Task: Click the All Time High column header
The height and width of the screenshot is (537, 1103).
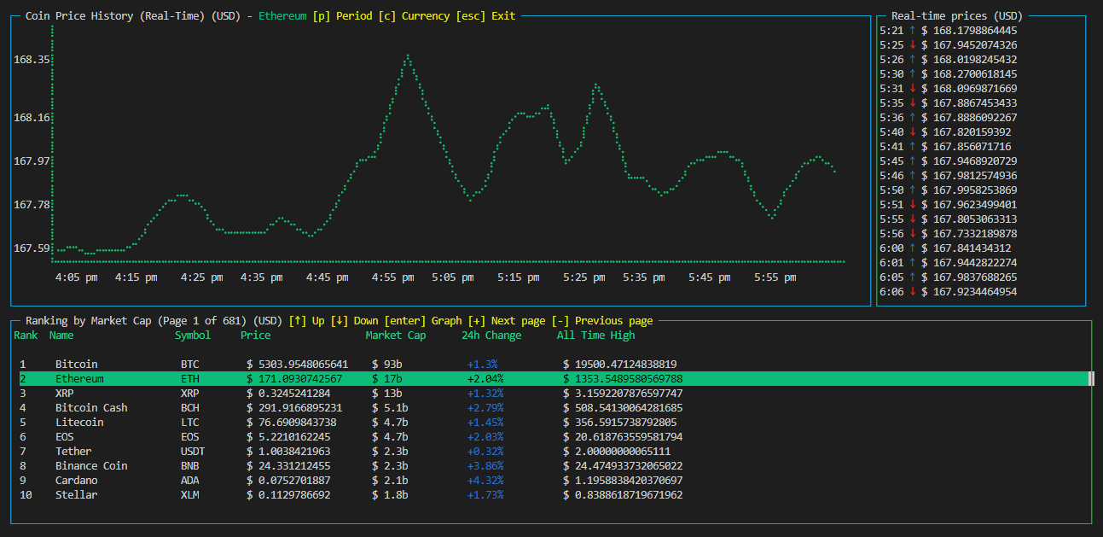Action: [595, 336]
